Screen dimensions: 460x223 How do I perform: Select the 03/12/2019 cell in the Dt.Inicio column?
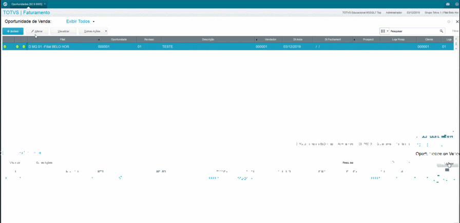298,47
